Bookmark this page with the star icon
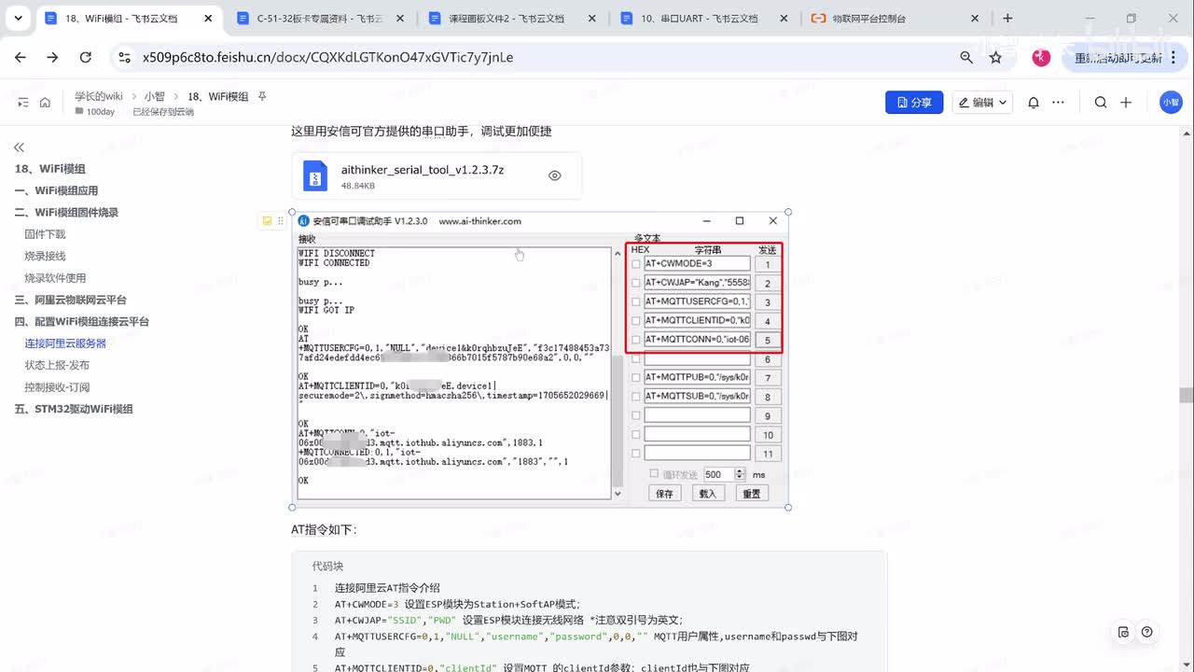The width and height of the screenshot is (1194, 672). click(x=995, y=57)
